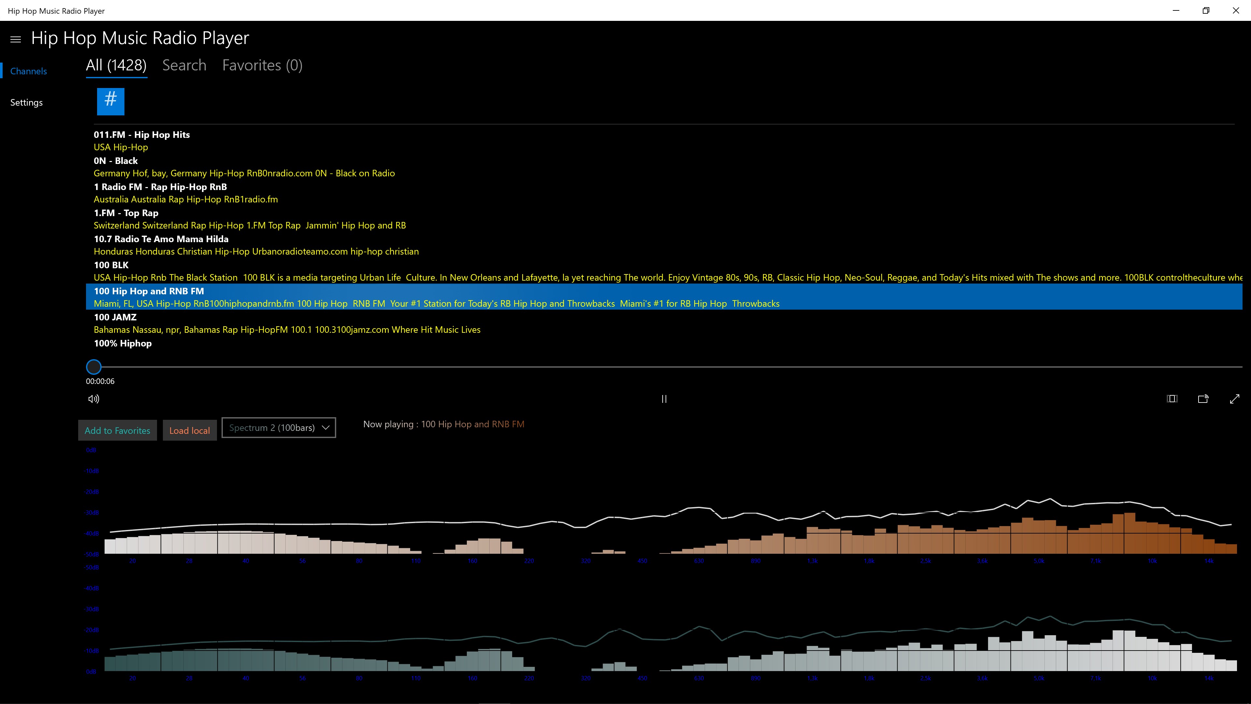
Task: Pause the radio stream
Action: pyautogui.click(x=664, y=399)
